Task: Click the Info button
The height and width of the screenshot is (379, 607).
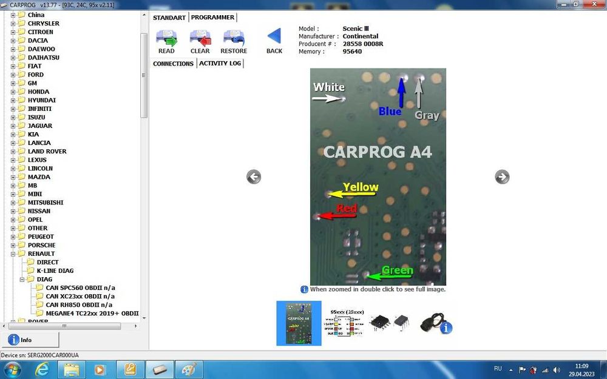Action: pos(30,340)
